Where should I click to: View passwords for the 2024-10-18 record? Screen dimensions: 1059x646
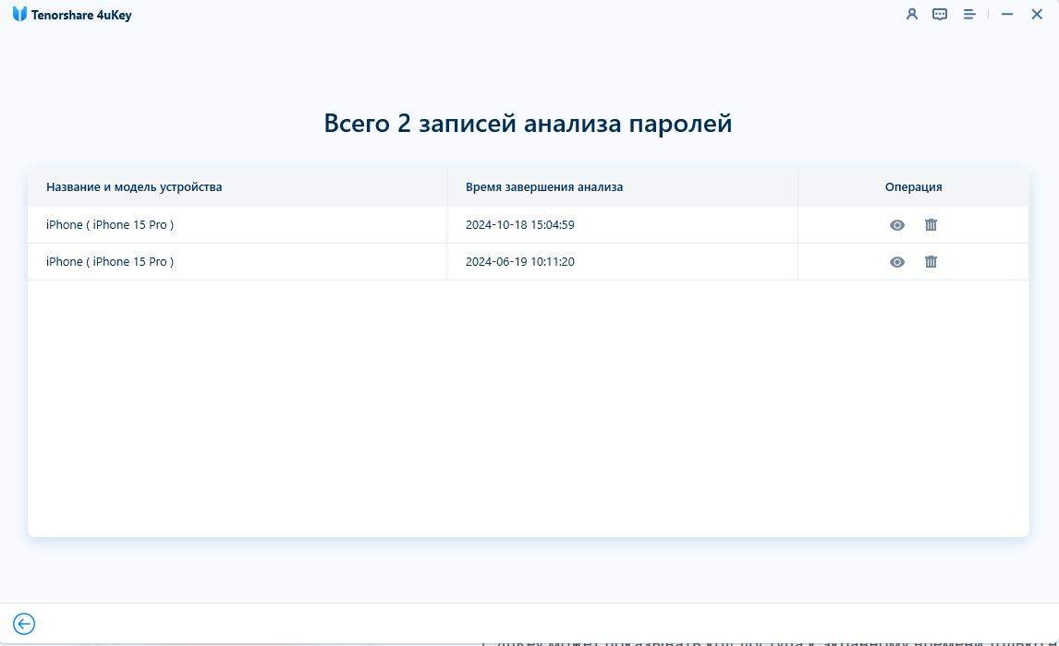coord(896,225)
